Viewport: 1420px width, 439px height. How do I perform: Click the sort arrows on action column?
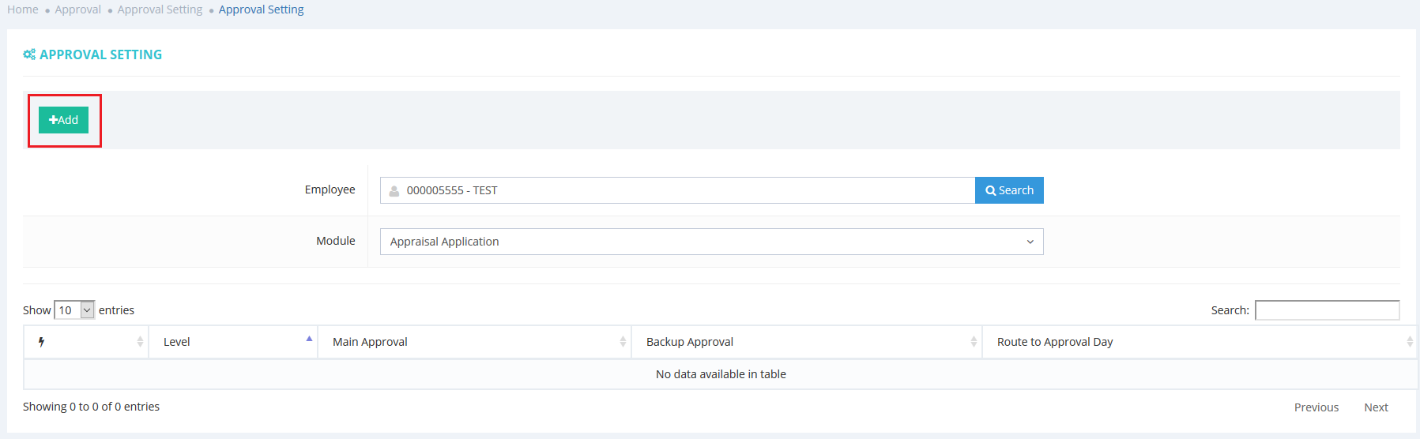click(x=140, y=342)
